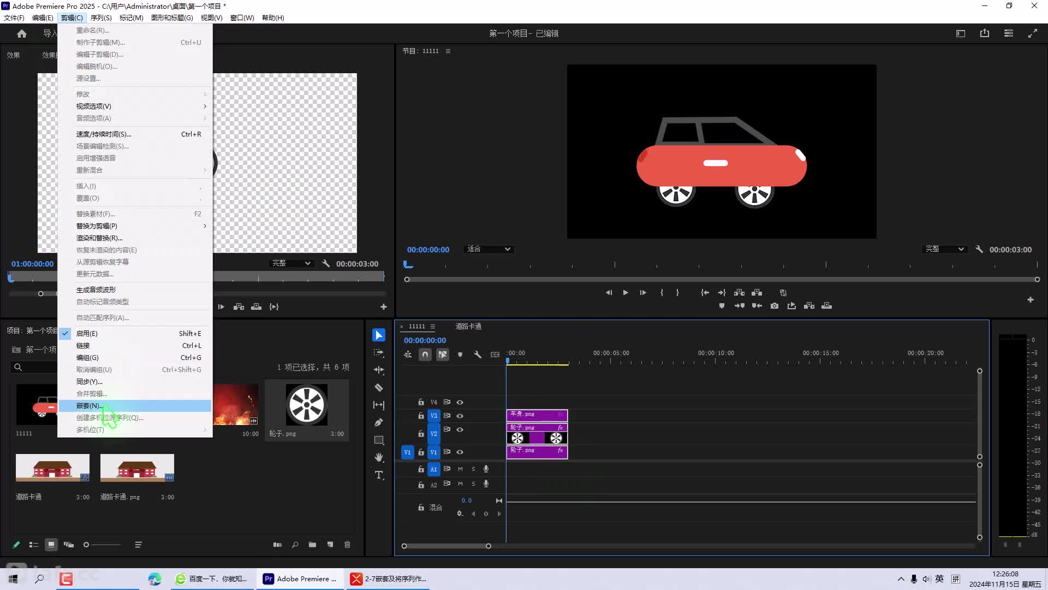Toggle lock on V2 track
1048x590 pixels.
coord(421,434)
